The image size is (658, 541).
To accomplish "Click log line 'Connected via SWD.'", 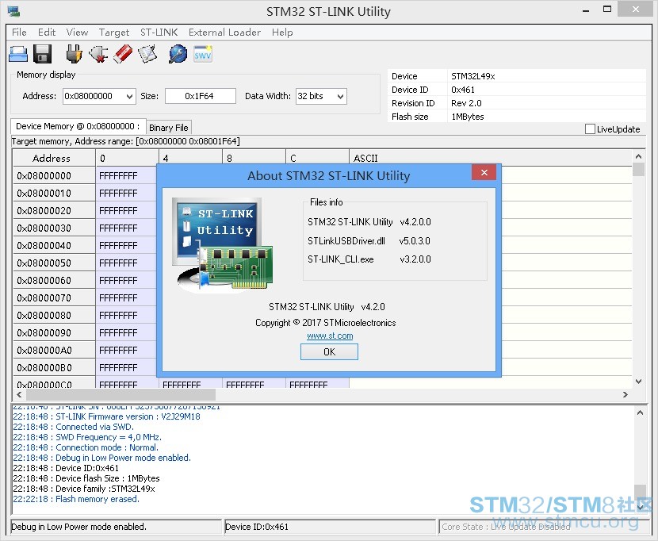I will (73, 427).
